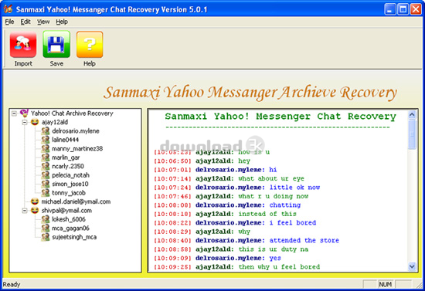Collapse the ajay12ald tree node
This screenshot has width=425, height=291.
tap(25, 123)
